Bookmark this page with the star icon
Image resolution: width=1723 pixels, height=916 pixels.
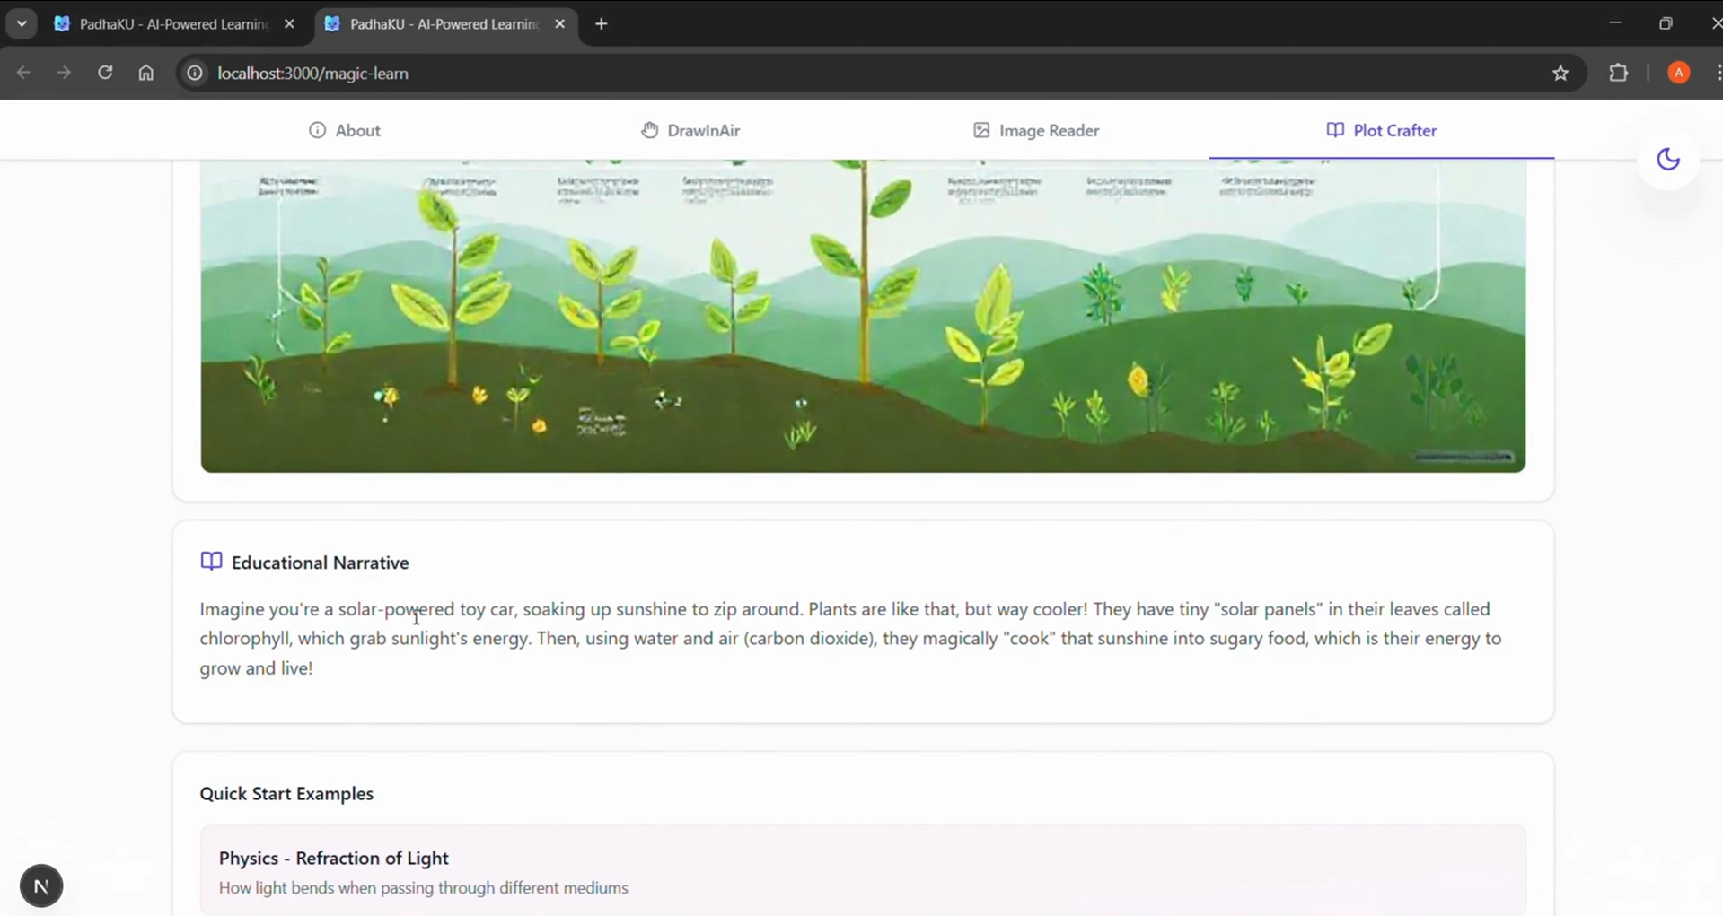click(1560, 73)
